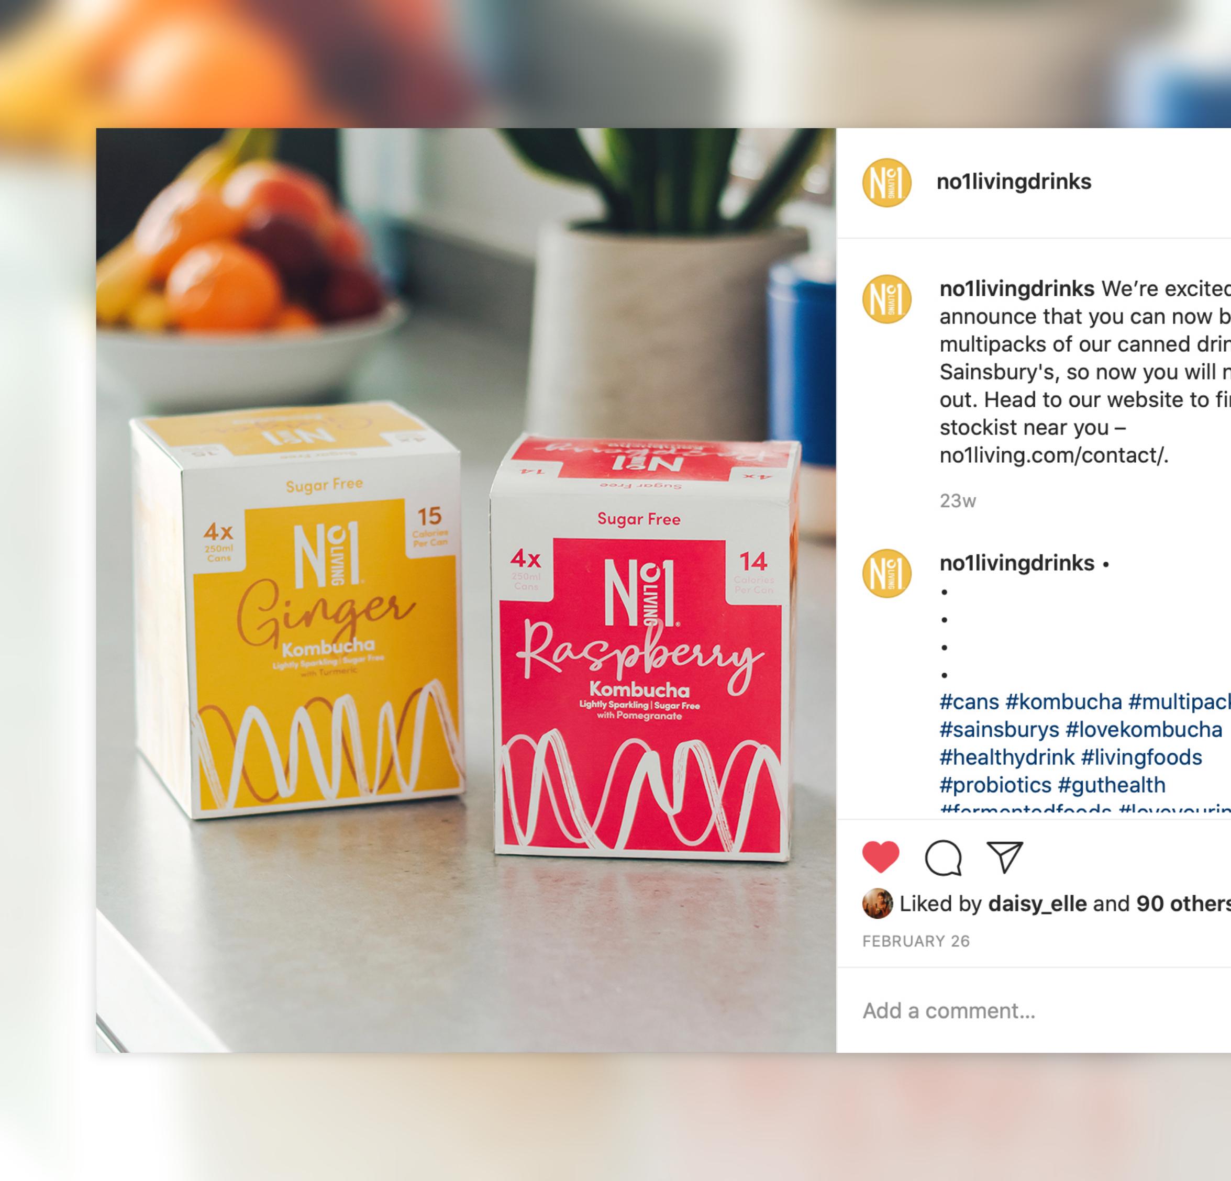Open header no1livingdrinks profile avatar
The image size is (1231, 1181).
point(887,182)
